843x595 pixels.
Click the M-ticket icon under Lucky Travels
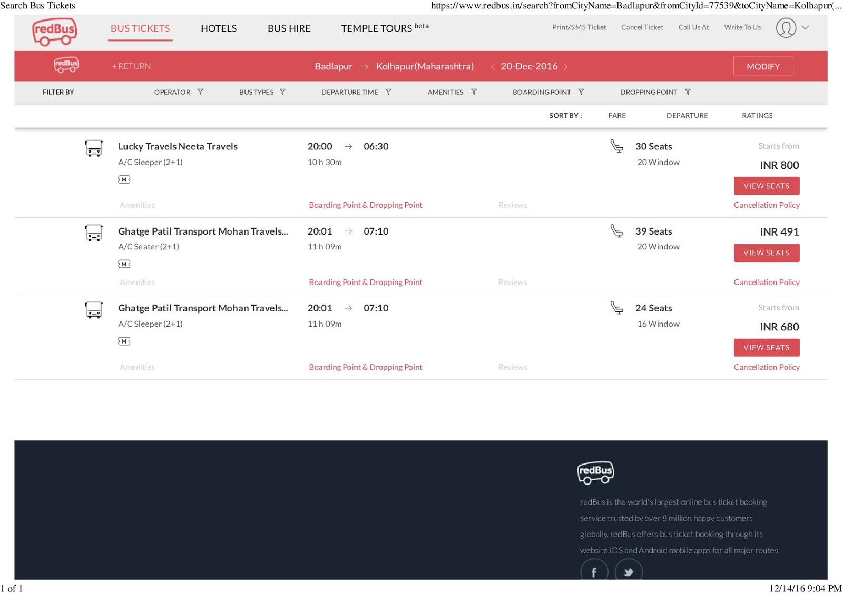124,180
